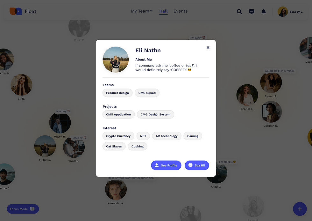Select Eli N. avatar in the hall
The height and width of the screenshot is (221, 312).
21,85
